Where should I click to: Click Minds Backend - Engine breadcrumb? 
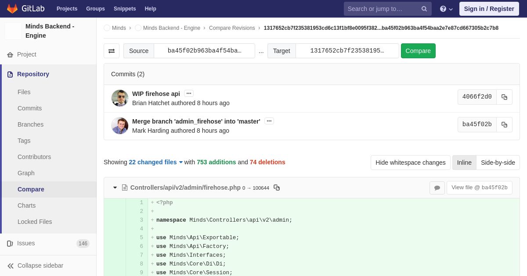(x=172, y=28)
